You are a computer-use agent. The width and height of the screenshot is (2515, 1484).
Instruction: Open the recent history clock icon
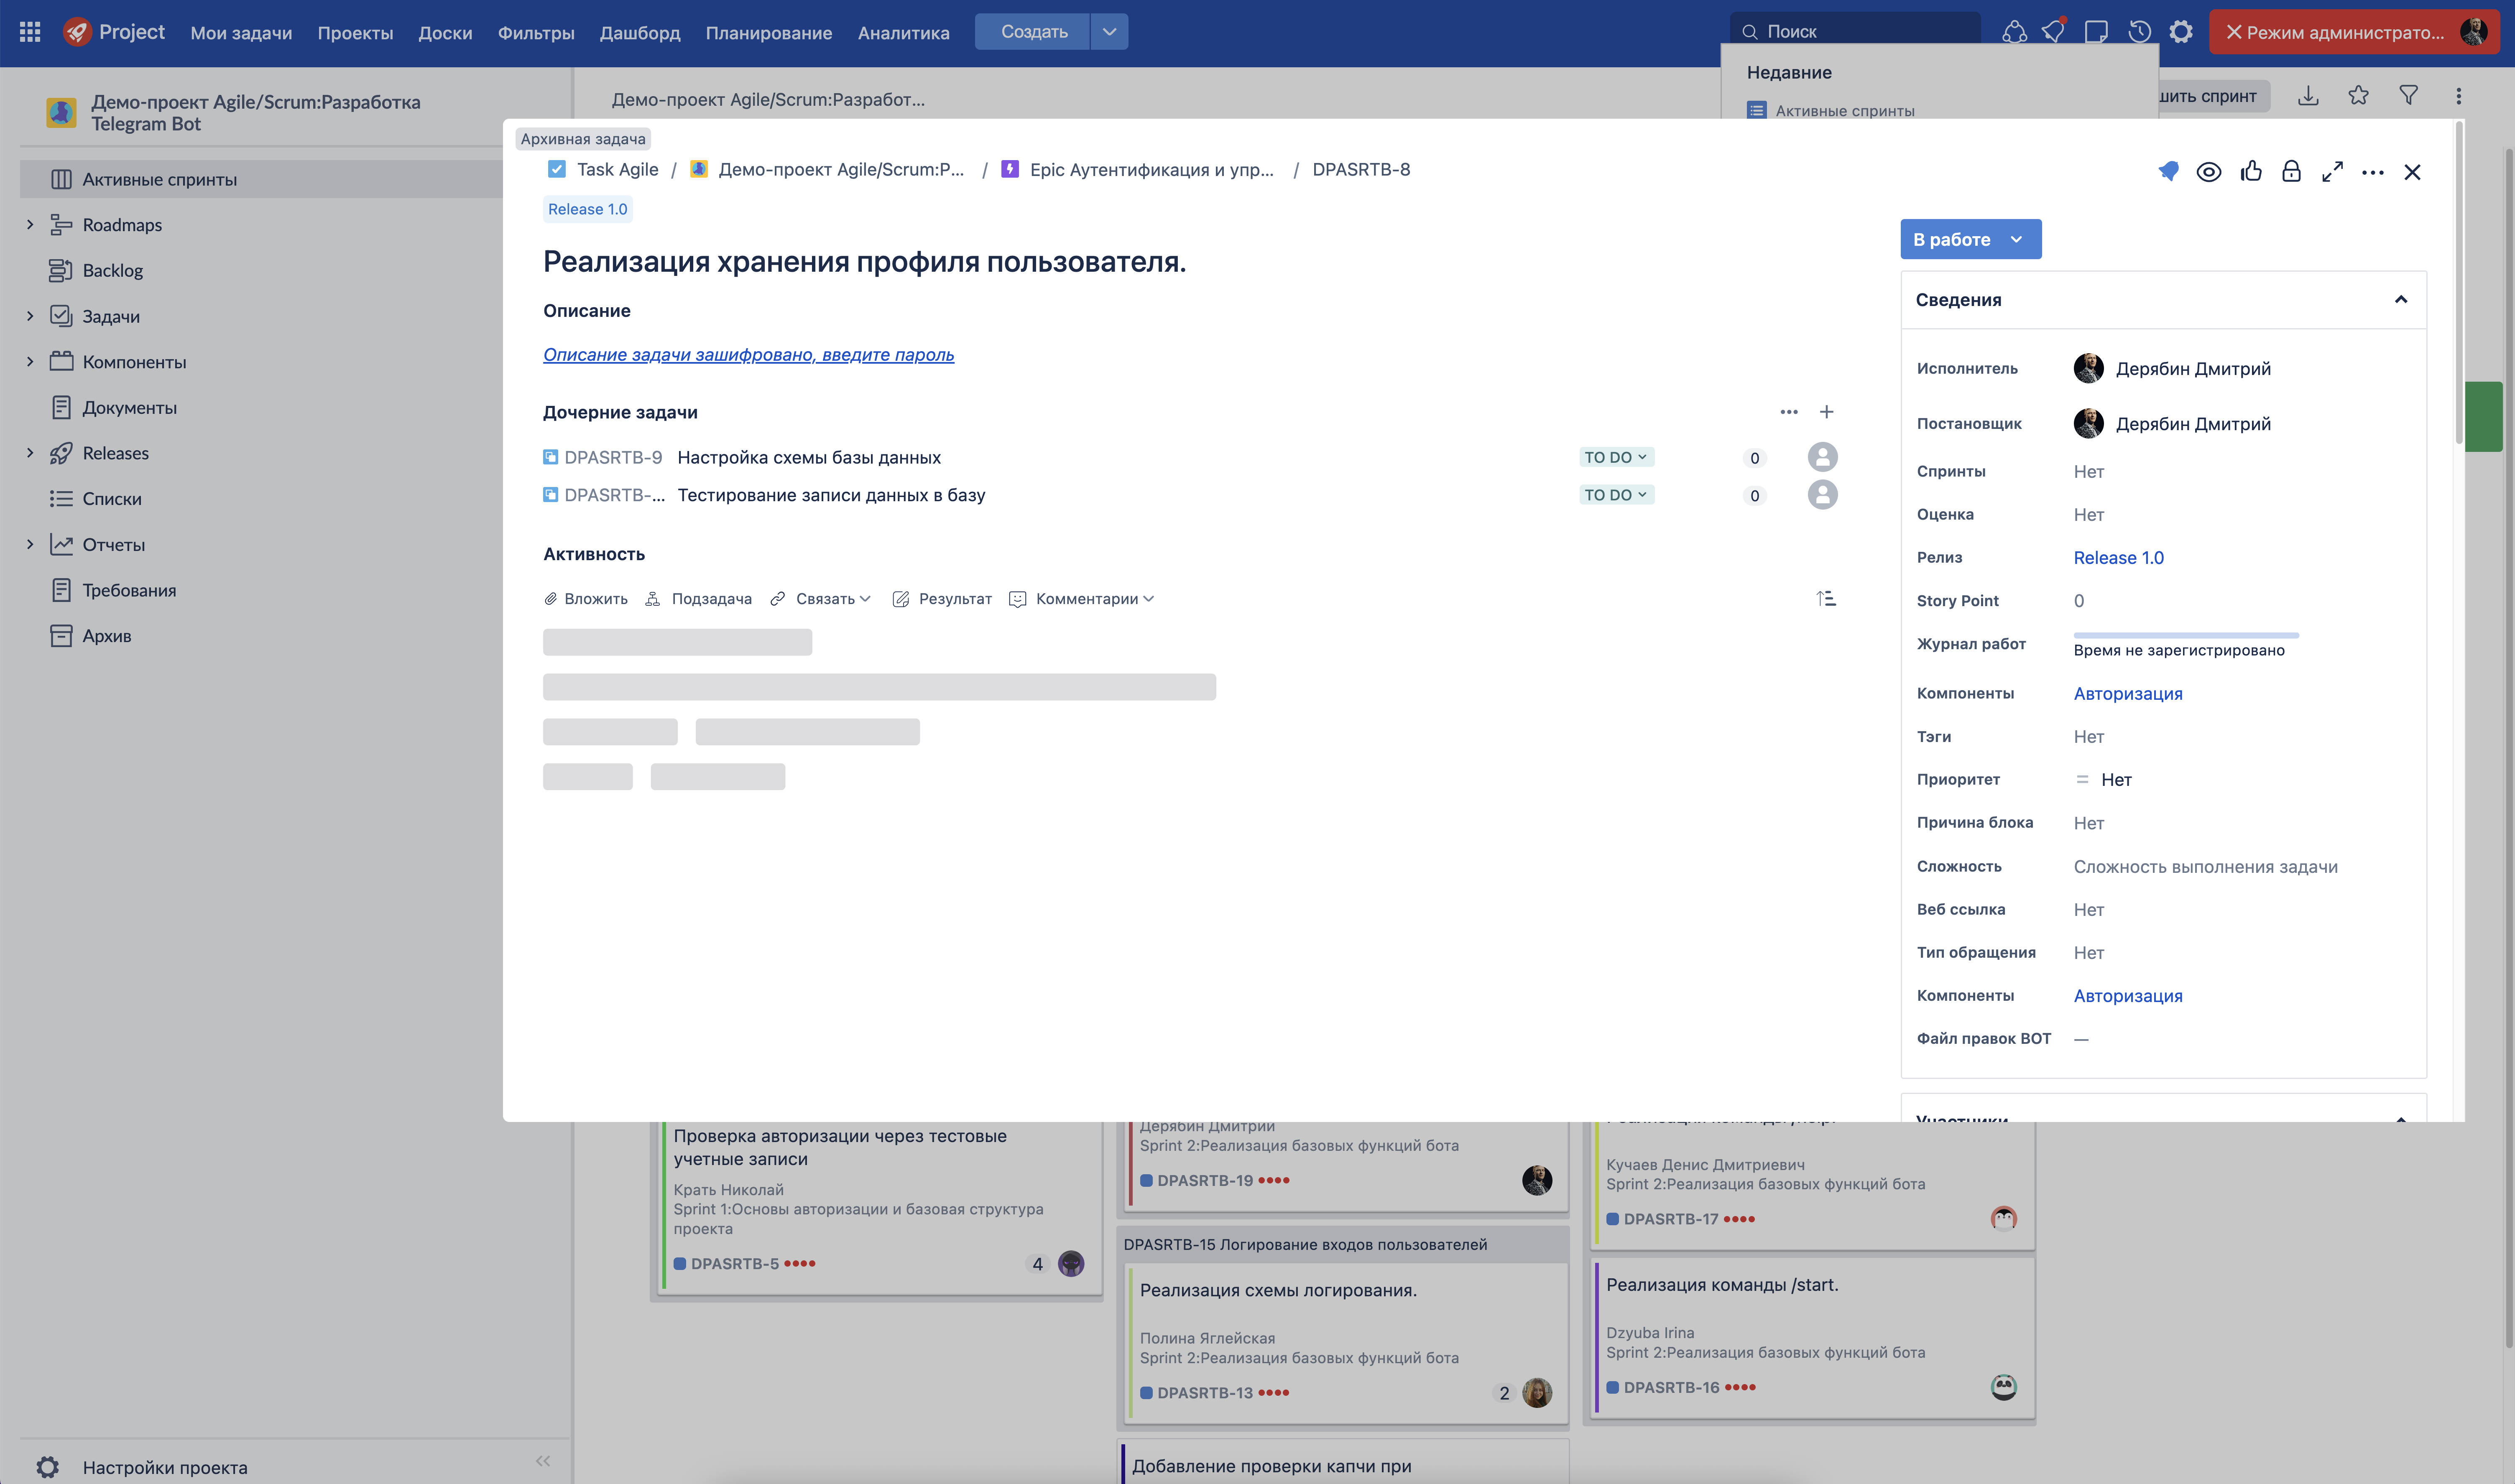(2139, 32)
